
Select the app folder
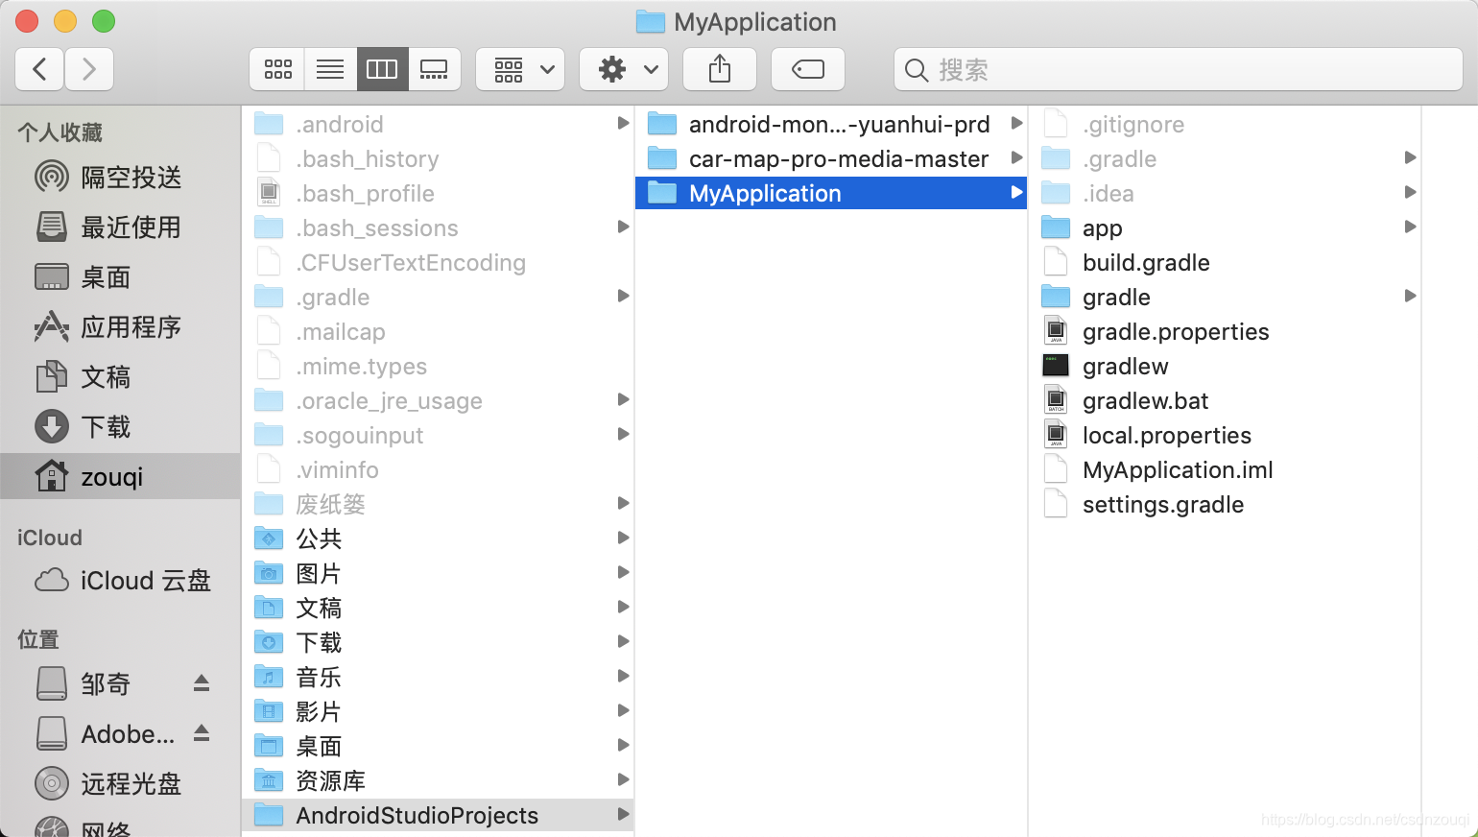pos(1227,227)
